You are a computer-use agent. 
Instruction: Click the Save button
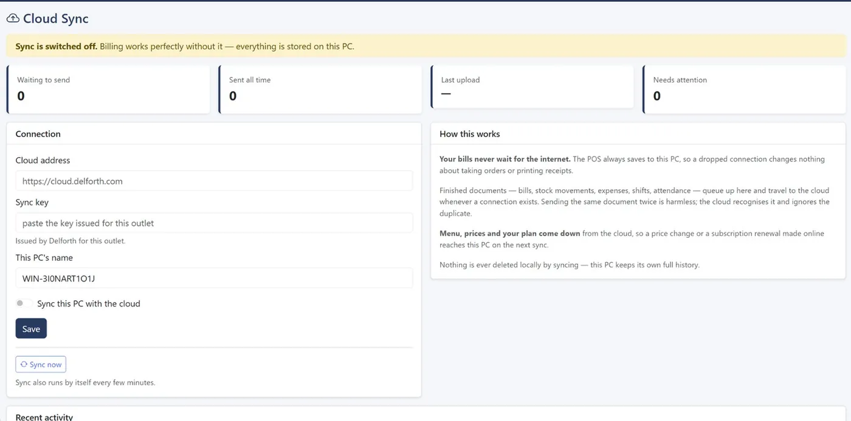[31, 329]
